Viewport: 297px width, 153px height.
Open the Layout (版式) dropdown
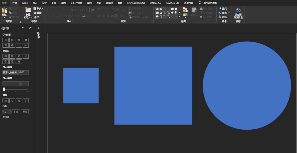pos(38,9)
